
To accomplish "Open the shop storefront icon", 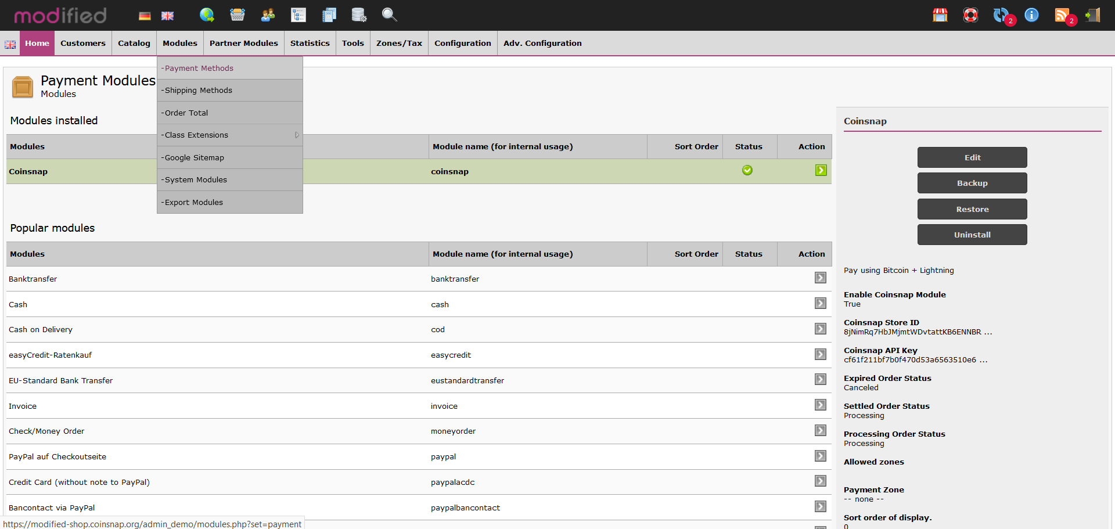I will (x=940, y=15).
